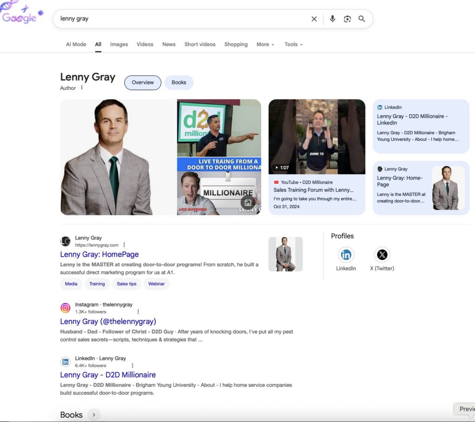The width and height of the screenshot is (475, 422).
Task: Click the magnifying glass search icon
Action: [362, 19]
